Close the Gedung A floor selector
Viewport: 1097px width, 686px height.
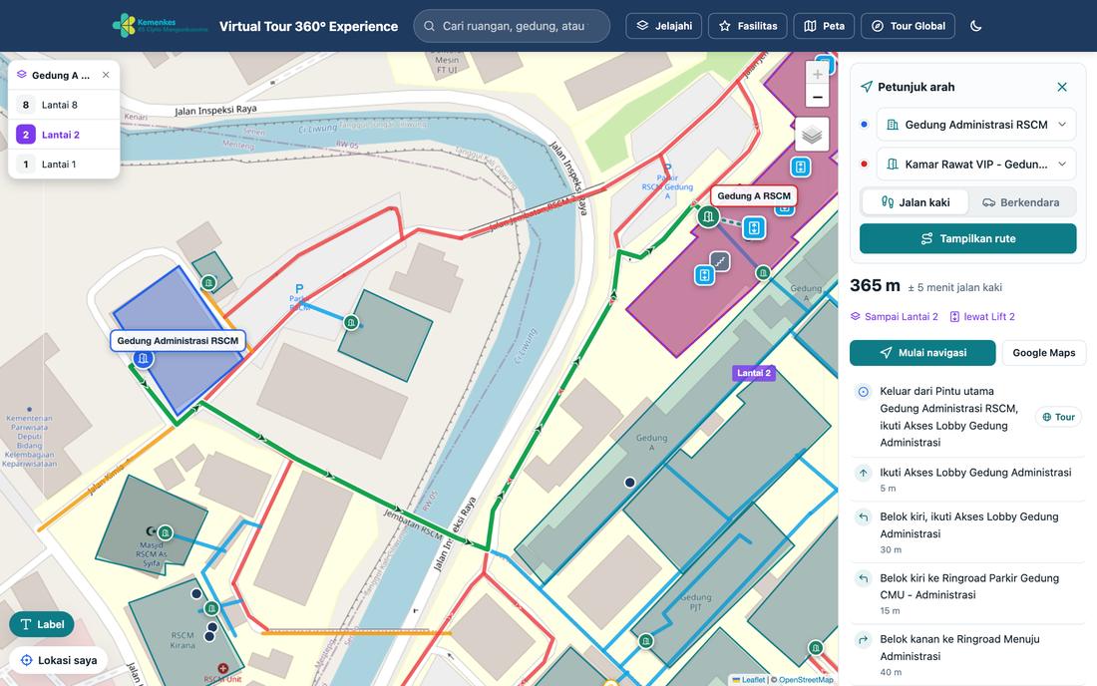pos(106,75)
